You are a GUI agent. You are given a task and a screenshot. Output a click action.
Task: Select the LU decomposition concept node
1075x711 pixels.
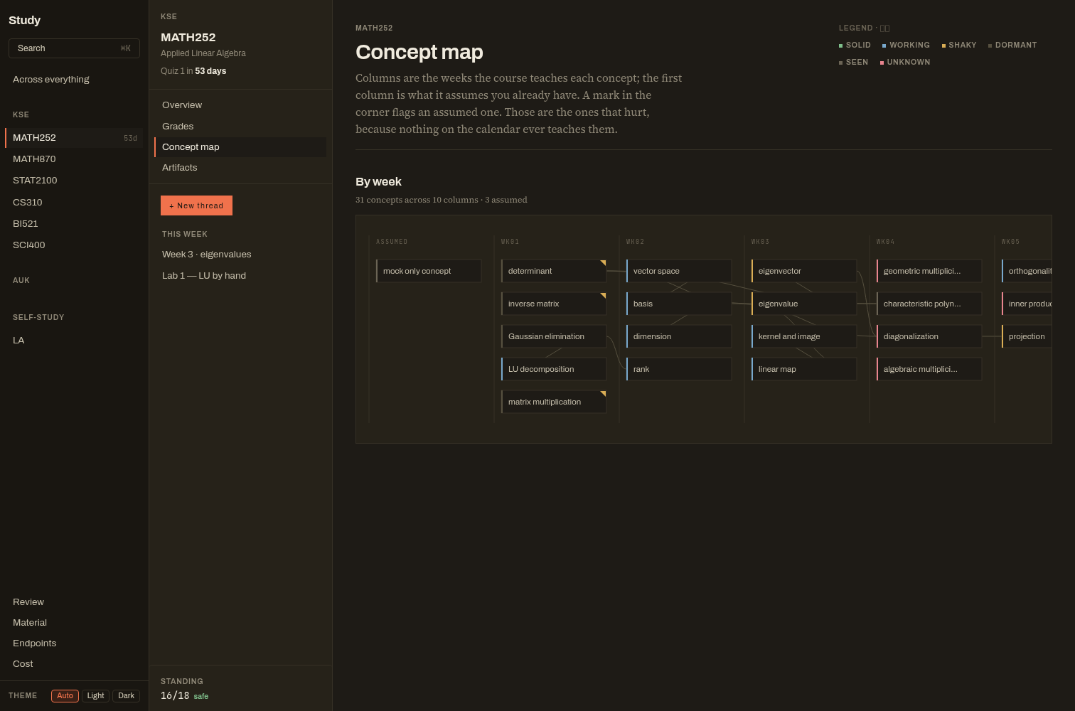click(554, 369)
